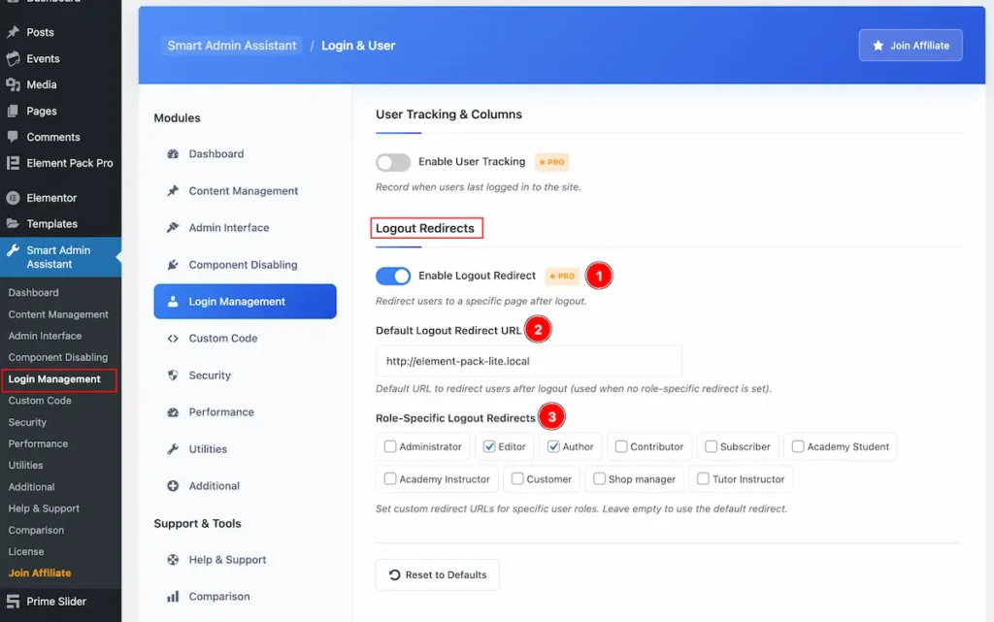Viewport: 994px width, 622px height.
Task: Enable the User Tracking toggle
Action: [393, 162]
